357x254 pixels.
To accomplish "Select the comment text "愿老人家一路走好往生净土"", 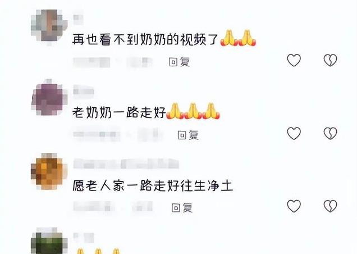I will [x=153, y=186].
